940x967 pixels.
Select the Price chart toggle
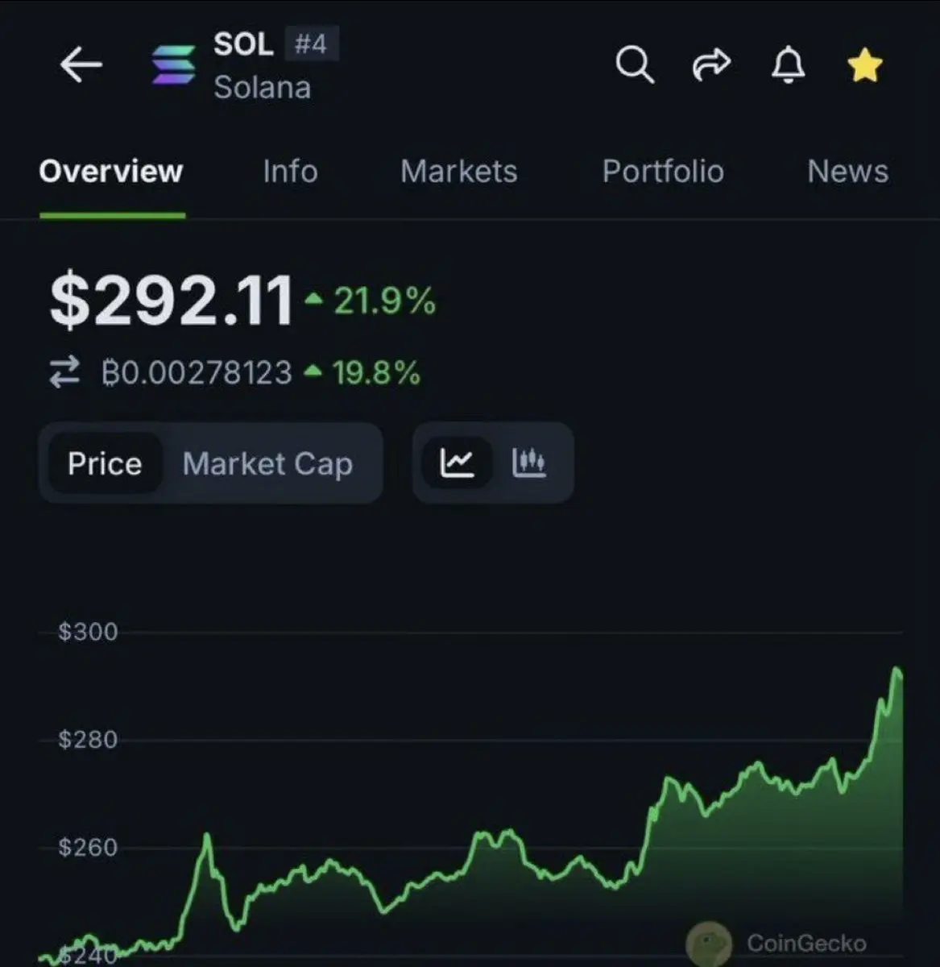coord(105,463)
